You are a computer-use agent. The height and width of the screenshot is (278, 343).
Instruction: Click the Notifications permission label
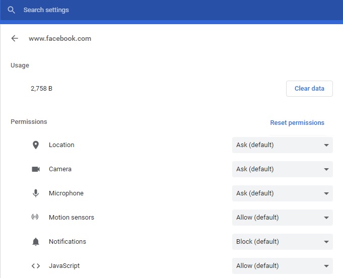pyautogui.click(x=67, y=241)
